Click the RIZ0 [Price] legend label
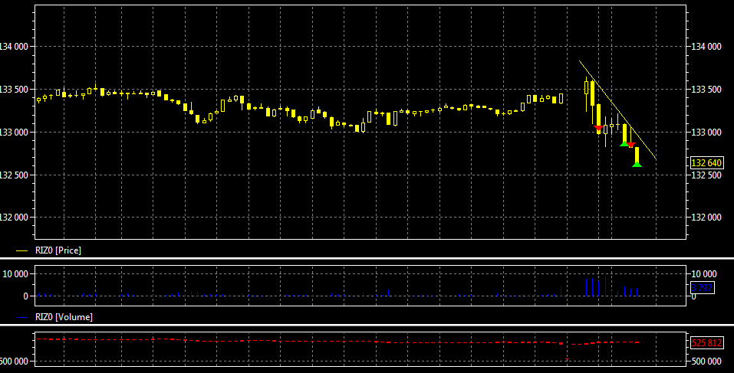Viewport: 734px width, 373px height. [x=58, y=250]
